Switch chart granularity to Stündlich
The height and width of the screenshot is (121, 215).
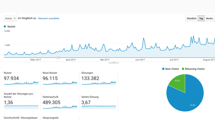coord(191,18)
